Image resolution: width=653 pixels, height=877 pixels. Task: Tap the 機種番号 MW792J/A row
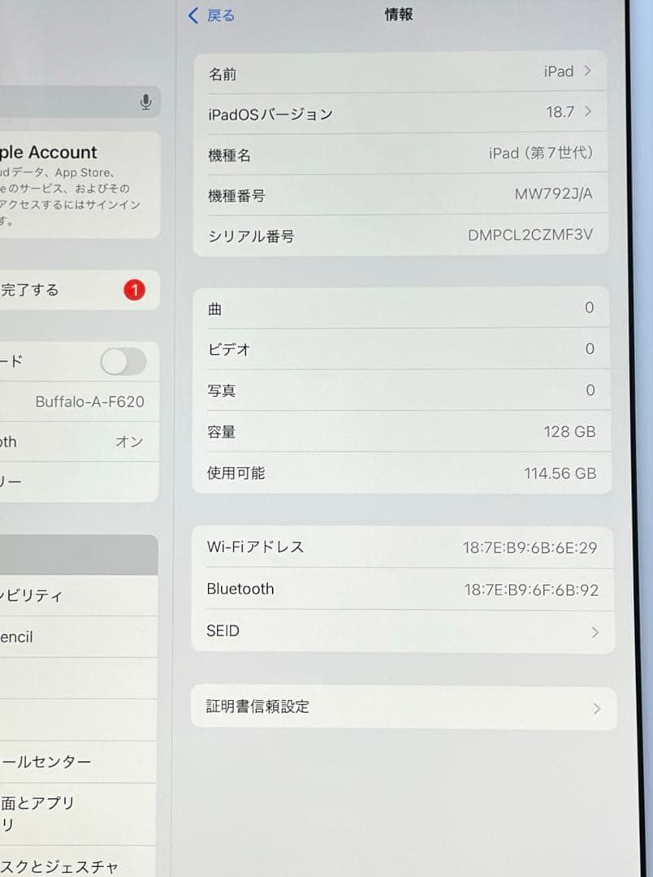pyautogui.click(x=402, y=195)
